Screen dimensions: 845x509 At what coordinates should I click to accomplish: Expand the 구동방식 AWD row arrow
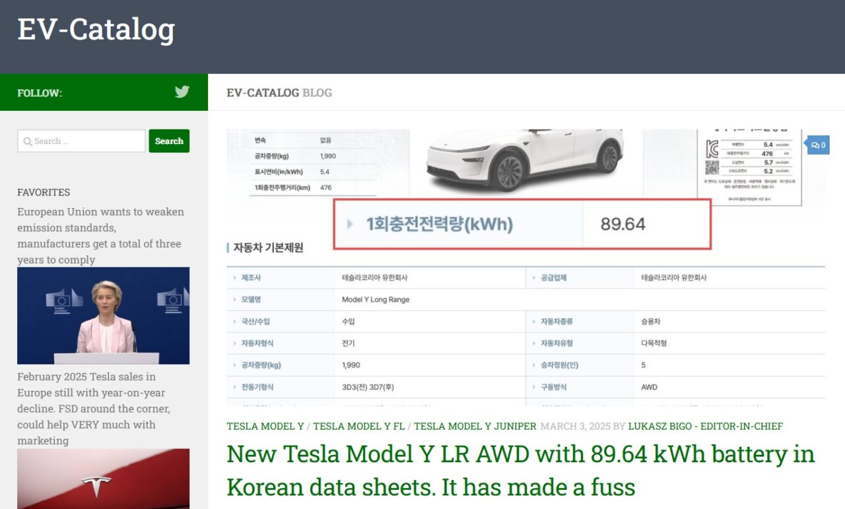pos(533,387)
